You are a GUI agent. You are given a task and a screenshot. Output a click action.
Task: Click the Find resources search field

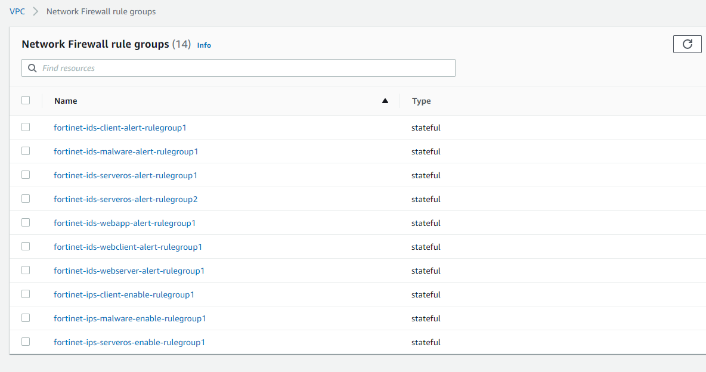click(239, 67)
